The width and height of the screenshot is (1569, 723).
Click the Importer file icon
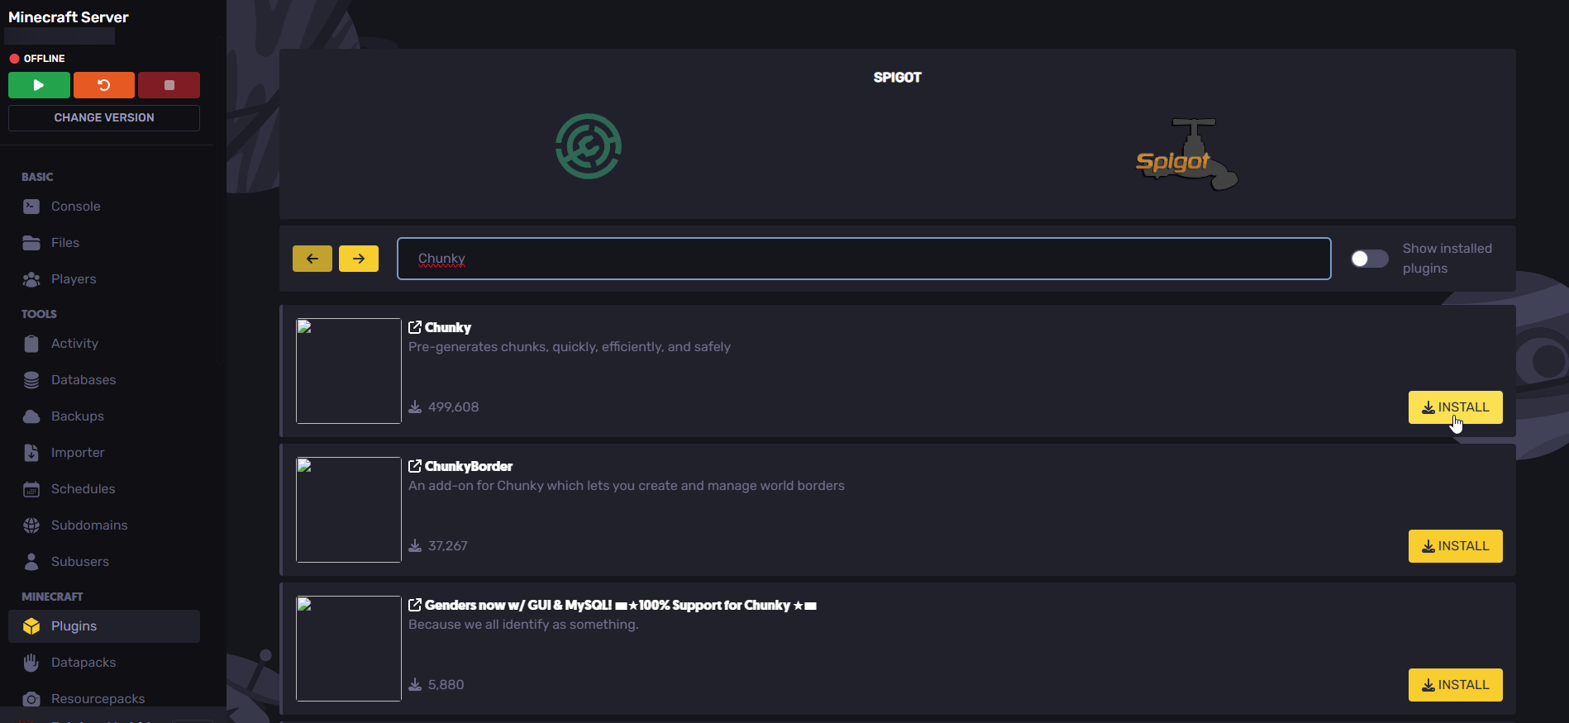click(x=31, y=453)
